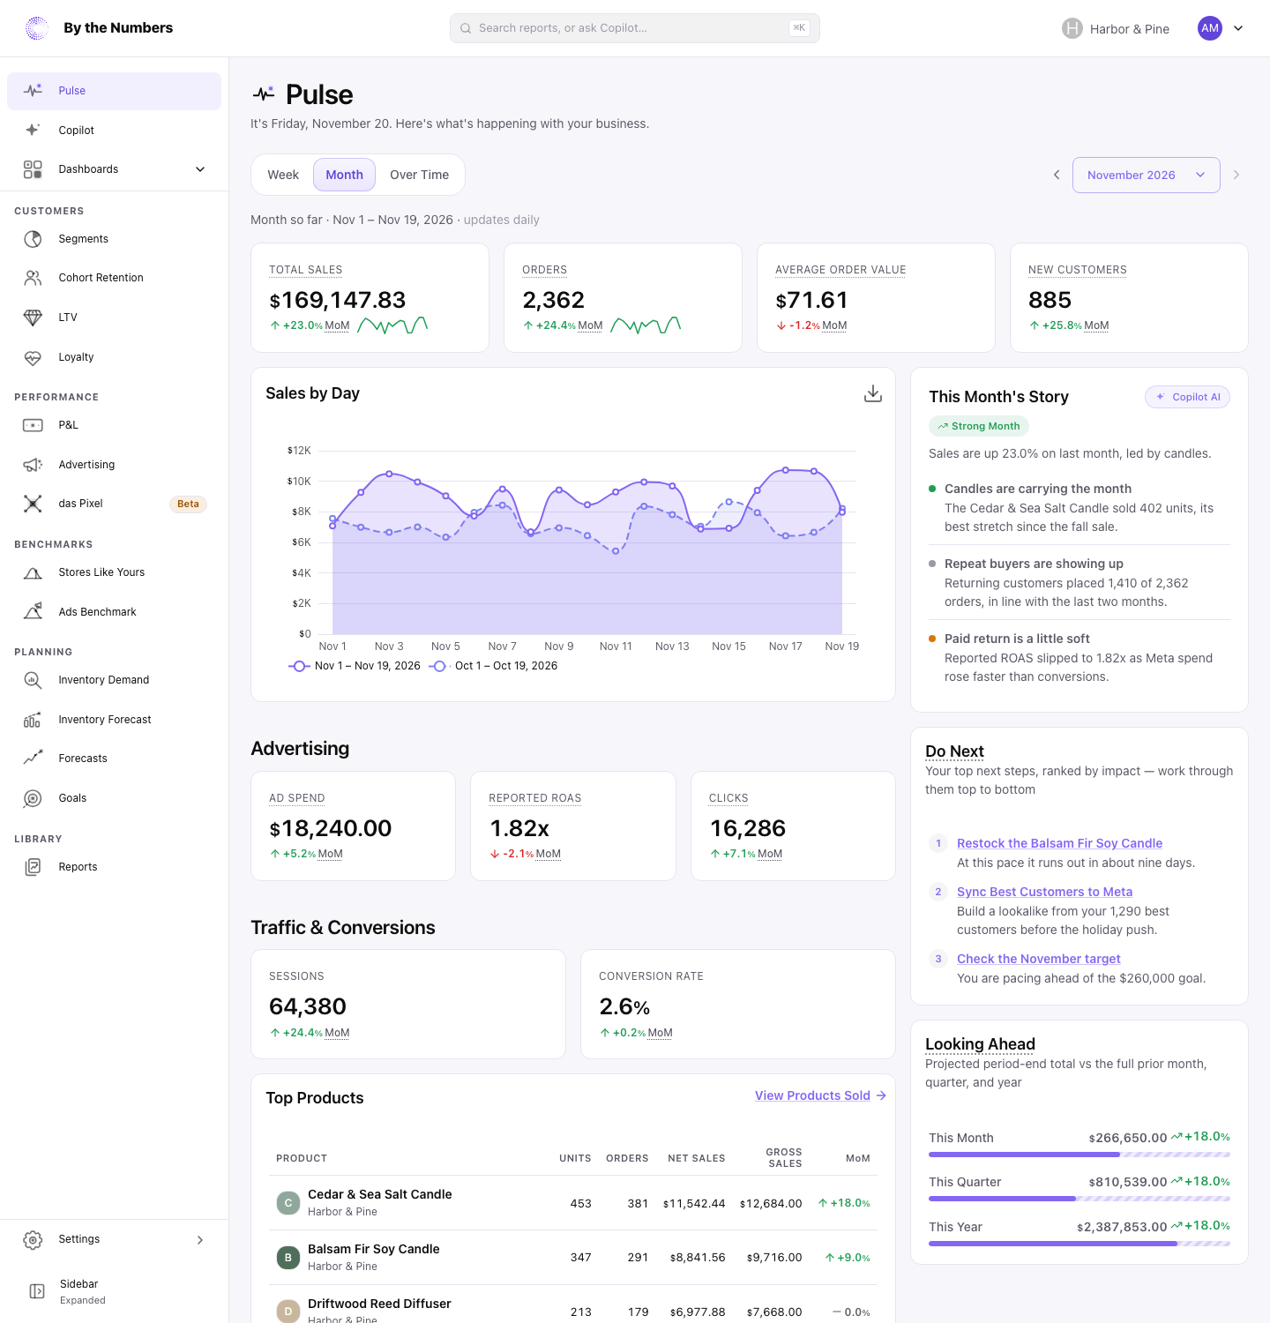Expand the Dashboards menu chevron

pos(200,169)
